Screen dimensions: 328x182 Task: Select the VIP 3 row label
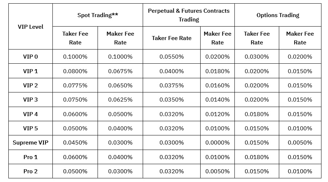[31, 100]
